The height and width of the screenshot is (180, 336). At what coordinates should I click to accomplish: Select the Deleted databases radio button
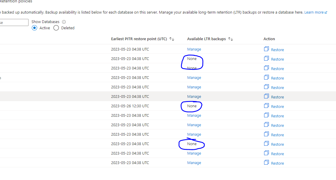pyautogui.click(x=56, y=28)
